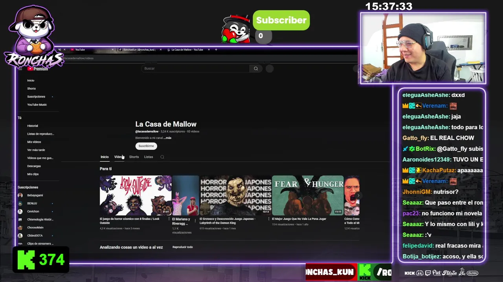
Task: Click the Tú section heading
Action: coord(19,118)
